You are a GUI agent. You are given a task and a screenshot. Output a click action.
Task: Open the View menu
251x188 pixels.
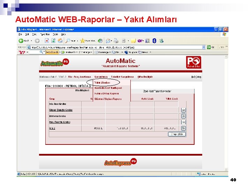coord(34,34)
